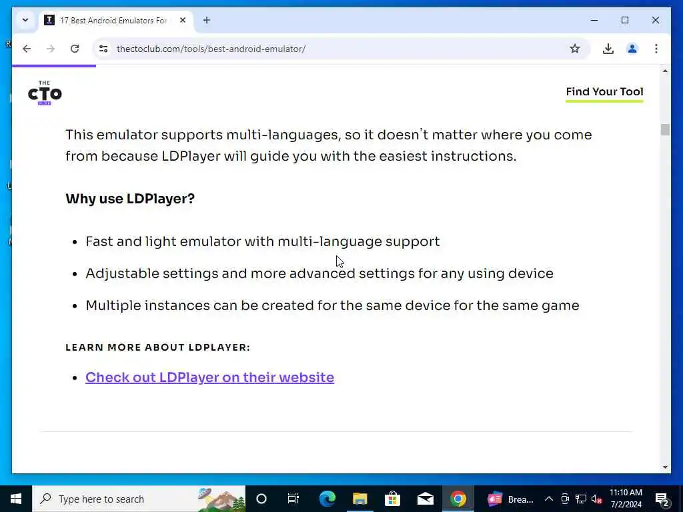Click the Adjustable settings bullet text
Image resolution: width=683 pixels, height=512 pixels.
point(319,273)
